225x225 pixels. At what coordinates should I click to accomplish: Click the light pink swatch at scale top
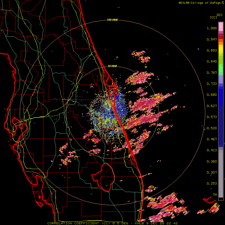tap(221, 27)
